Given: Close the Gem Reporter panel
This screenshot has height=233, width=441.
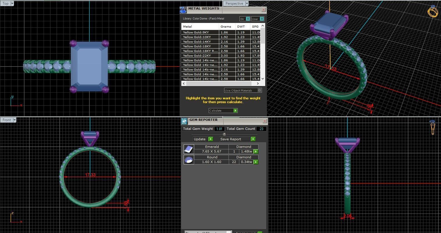Looking at the screenshot, I should [265, 121].
